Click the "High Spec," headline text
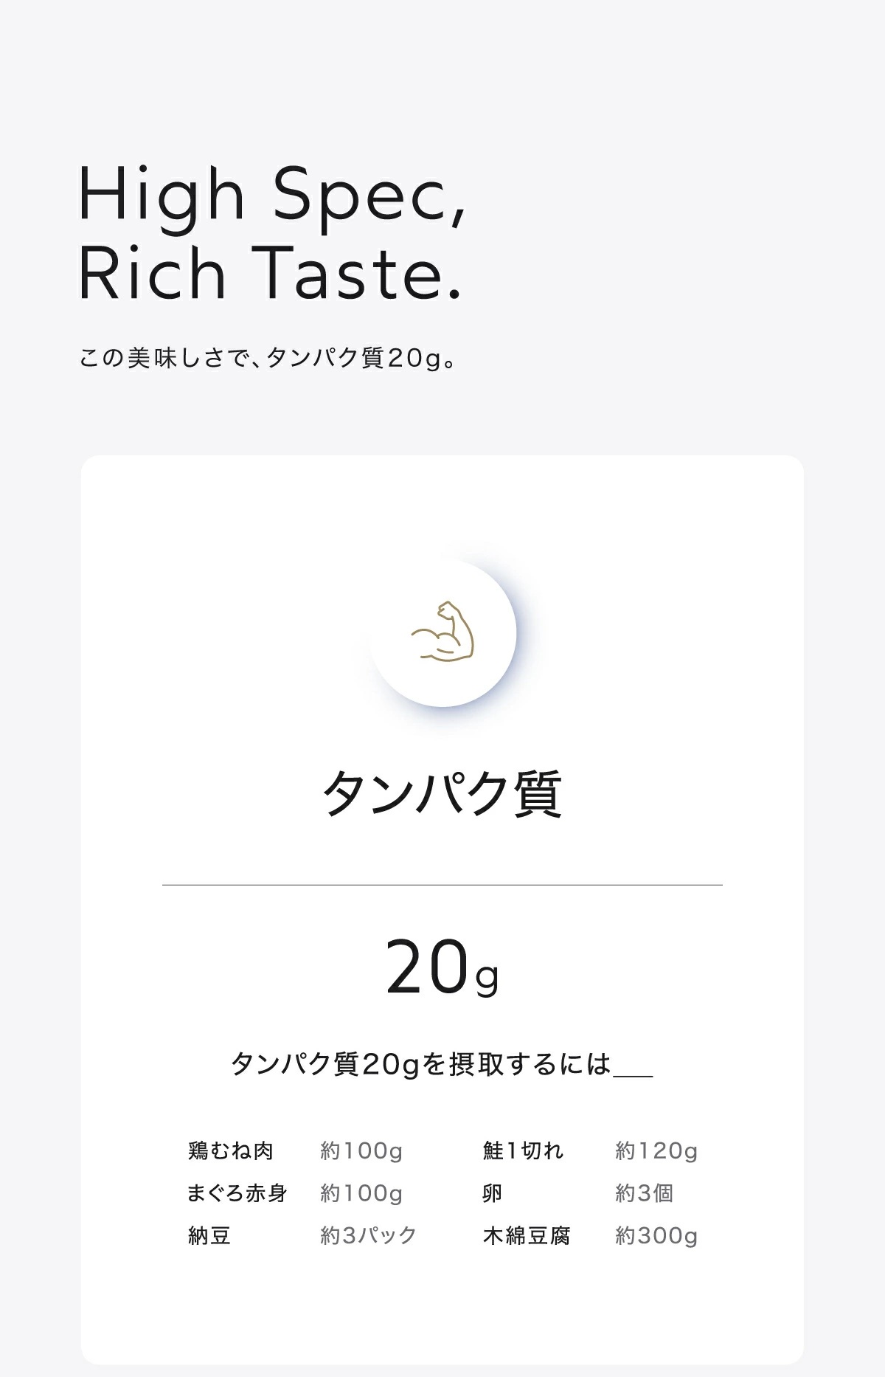Screen dimensions: 885x1377 (x=272, y=194)
